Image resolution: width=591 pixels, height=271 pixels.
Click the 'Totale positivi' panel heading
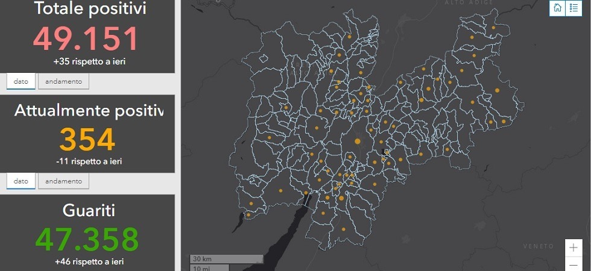click(89, 8)
